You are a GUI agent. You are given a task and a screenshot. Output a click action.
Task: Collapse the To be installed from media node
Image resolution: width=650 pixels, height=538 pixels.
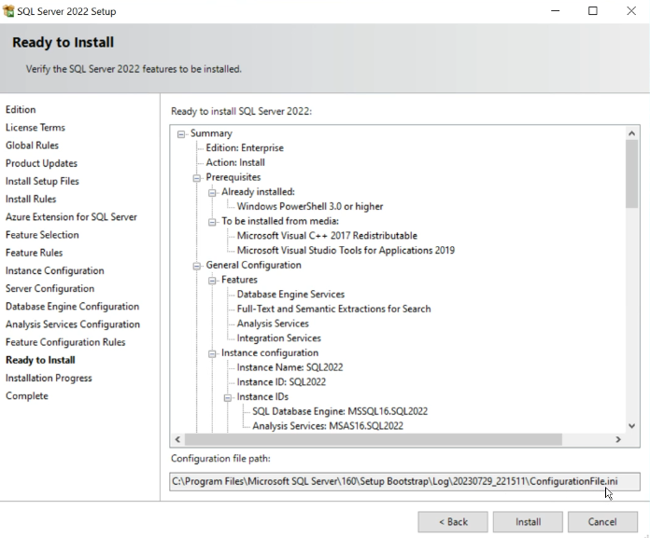coord(212,222)
